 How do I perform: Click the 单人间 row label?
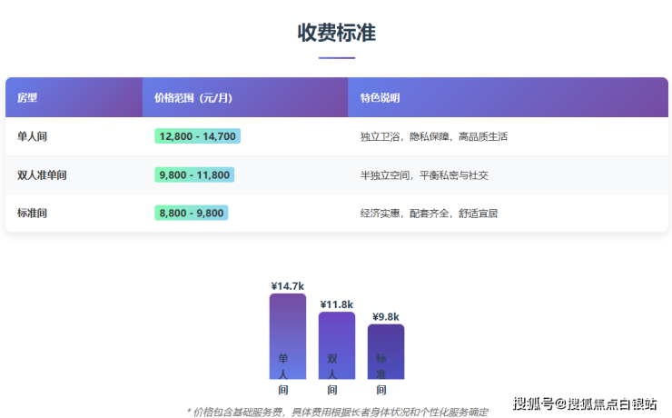[32, 136]
